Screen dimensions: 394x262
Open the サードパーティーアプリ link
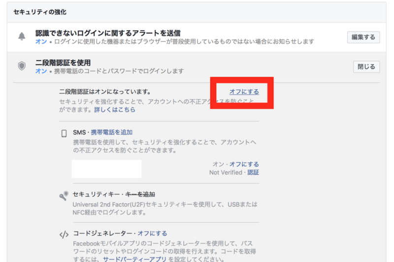tap(134, 259)
